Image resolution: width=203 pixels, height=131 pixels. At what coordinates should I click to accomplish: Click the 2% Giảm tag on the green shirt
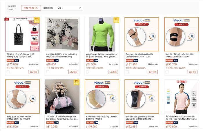tap(116, 20)
